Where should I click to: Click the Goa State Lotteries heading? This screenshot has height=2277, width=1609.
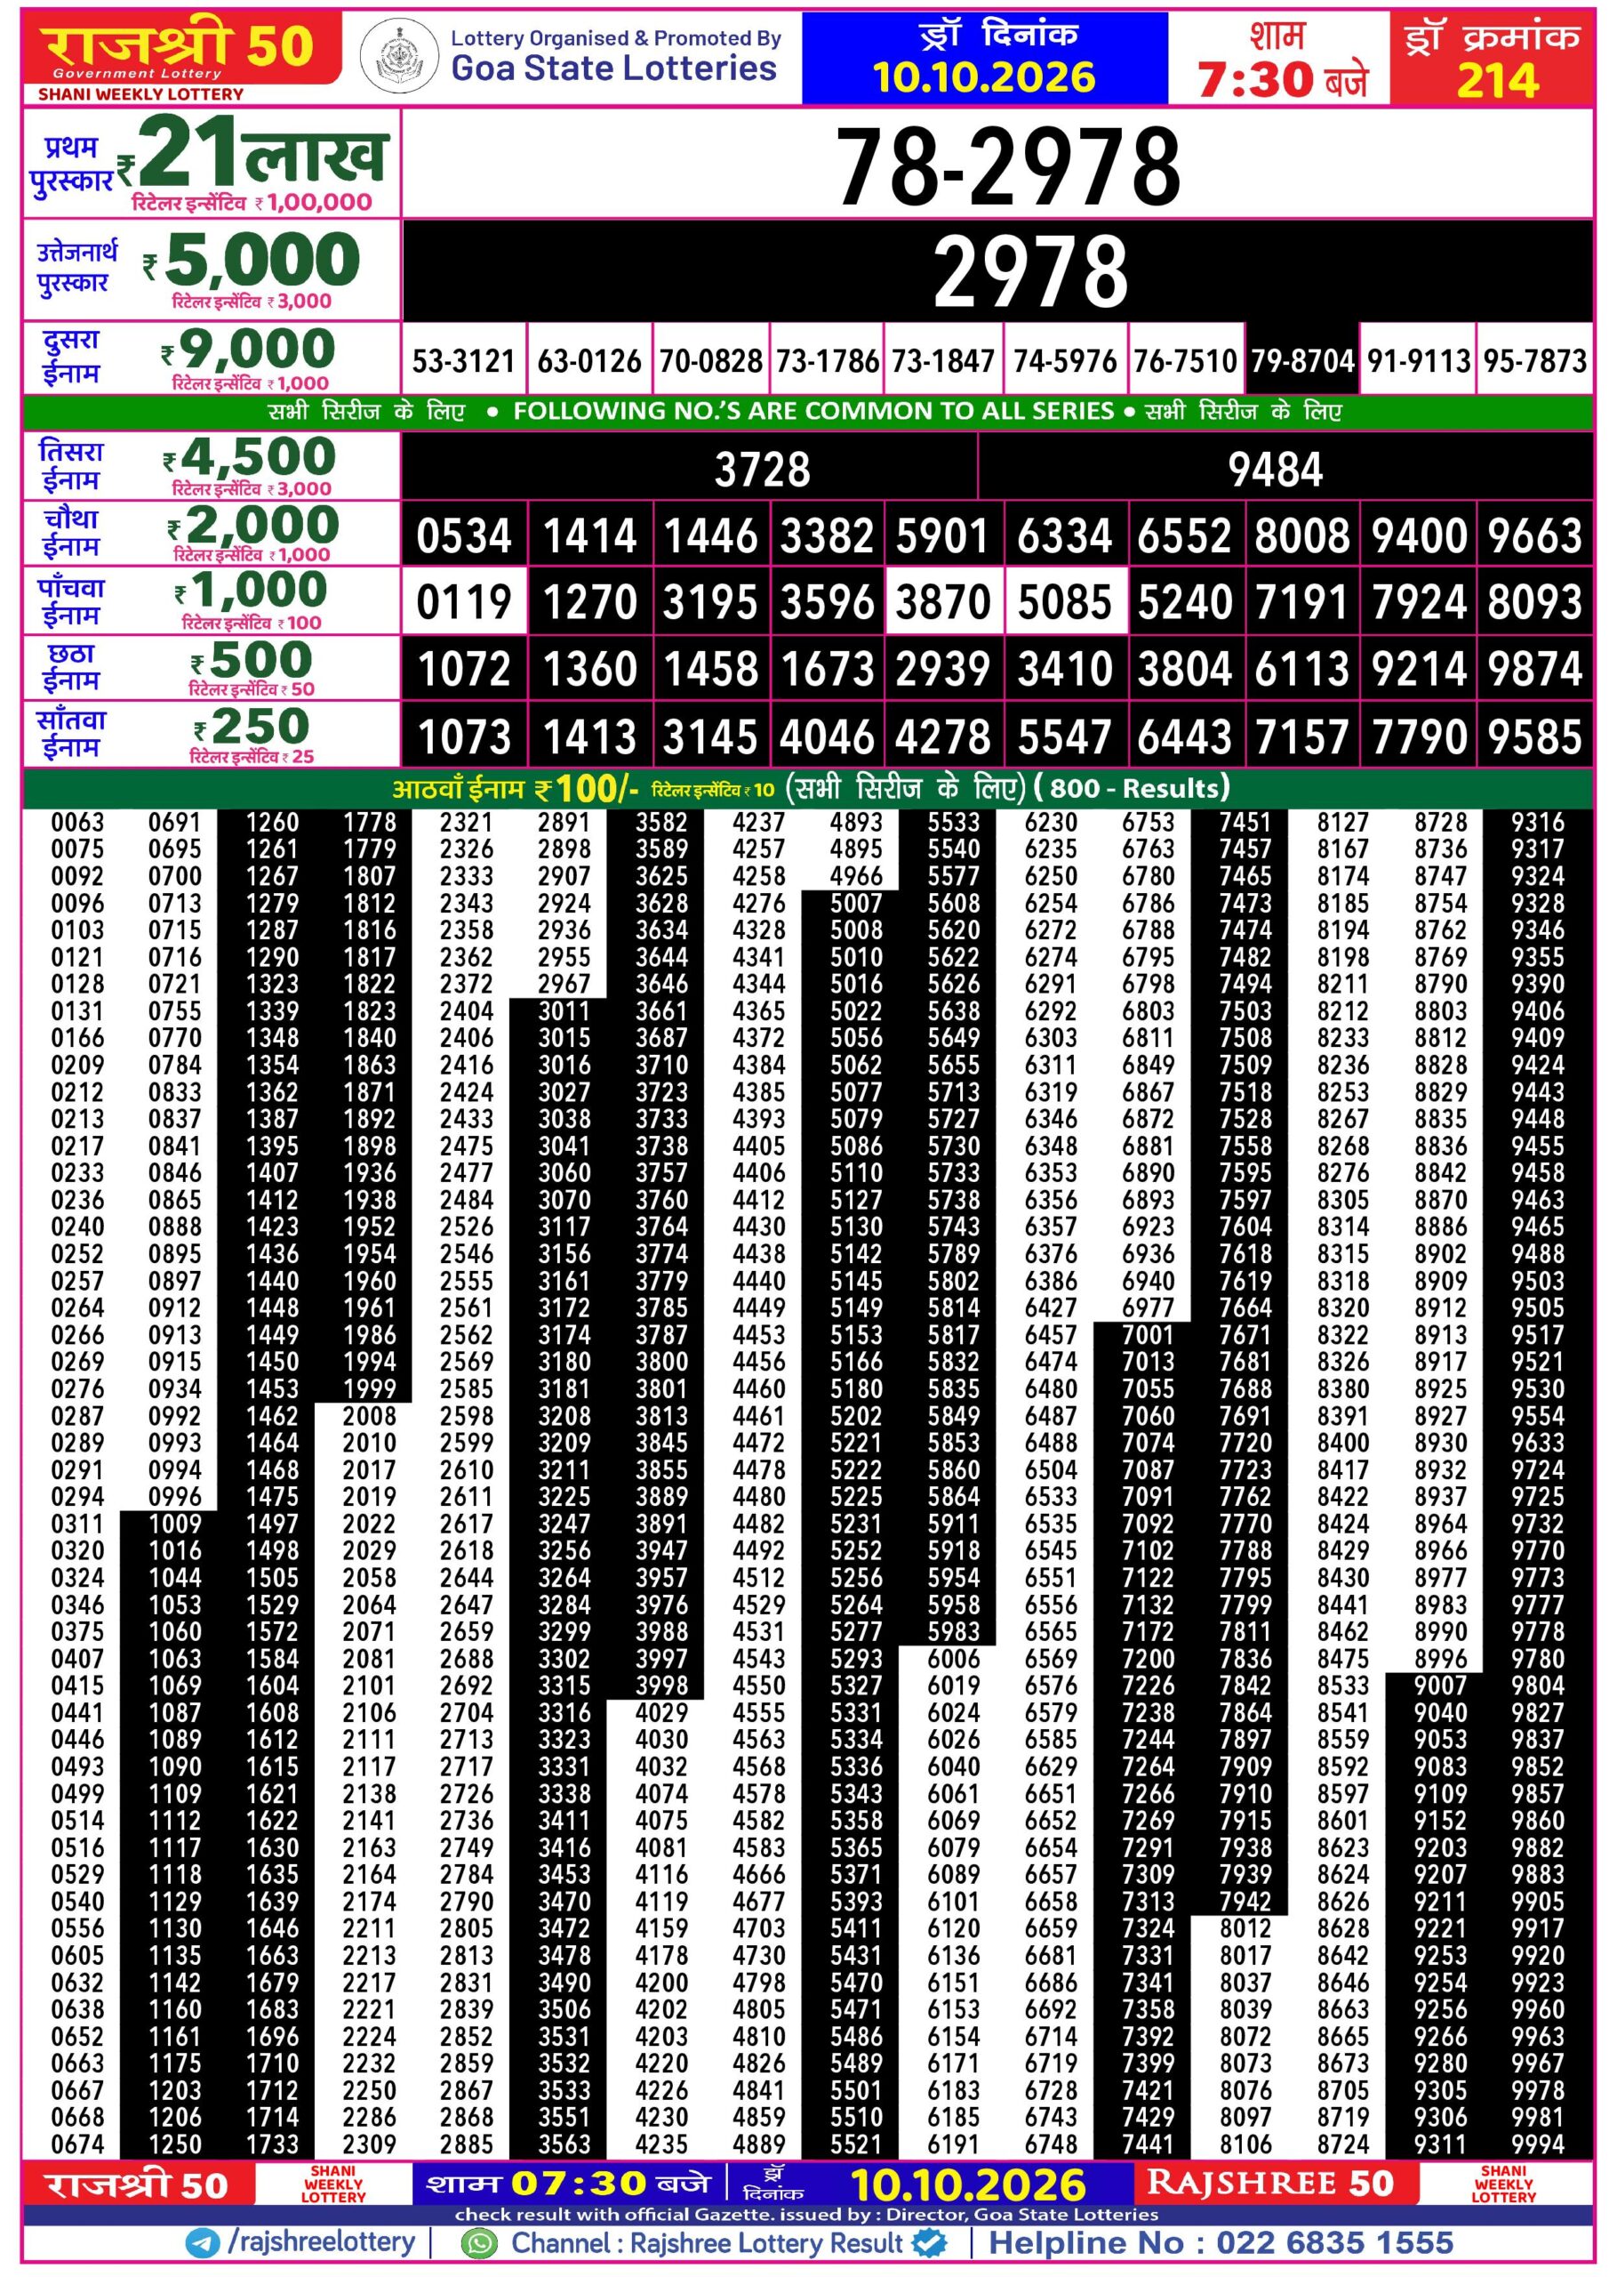click(613, 68)
